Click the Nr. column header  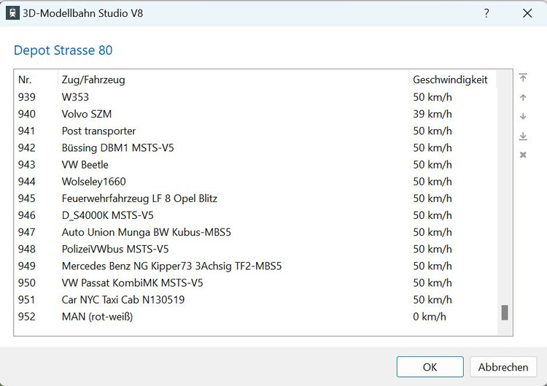(x=26, y=80)
